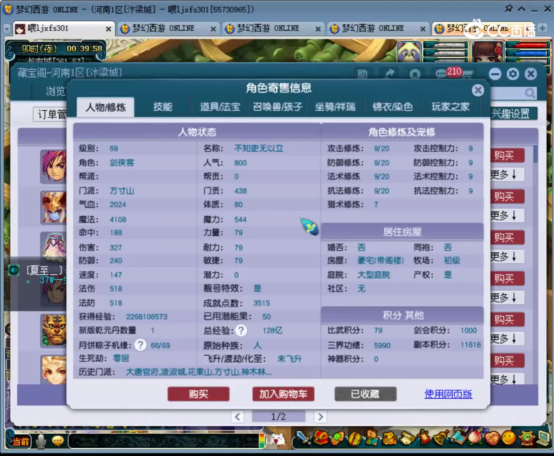
Task: Click the pin icon in the title bar
Action: (x=508, y=9)
